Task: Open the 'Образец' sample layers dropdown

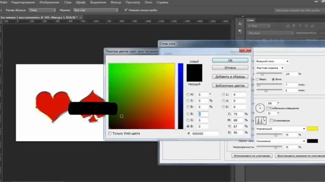Action: pyautogui.click(x=96, y=10)
